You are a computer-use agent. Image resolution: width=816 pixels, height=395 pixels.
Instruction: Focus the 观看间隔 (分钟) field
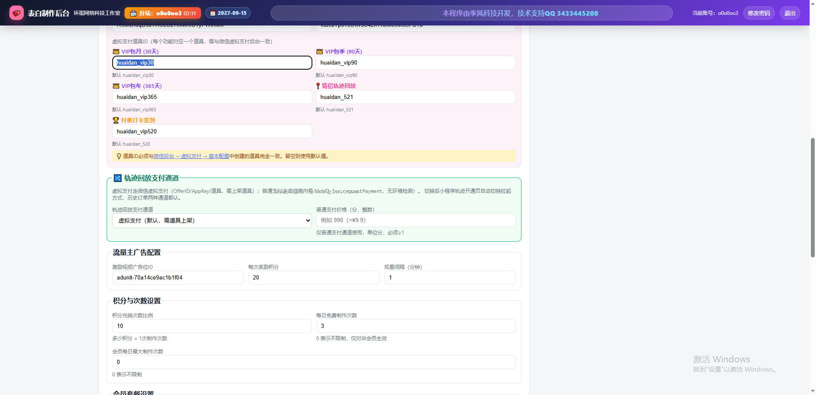click(x=450, y=277)
